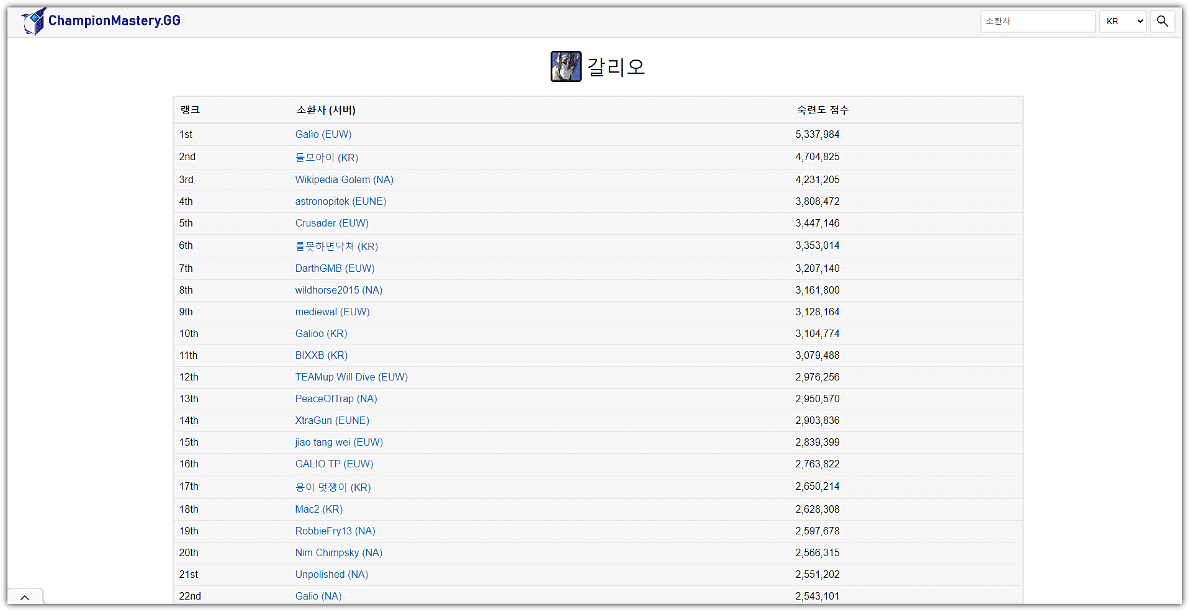This screenshot has height=612, width=1190.
Task: Click the ChampionMastery.GG logo icon
Action: point(34,21)
